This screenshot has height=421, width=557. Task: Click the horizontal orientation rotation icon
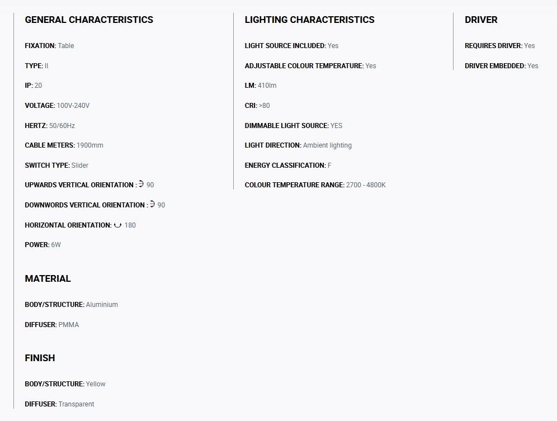click(117, 225)
